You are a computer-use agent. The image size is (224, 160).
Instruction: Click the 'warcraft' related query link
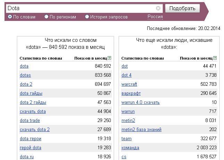click(x=129, y=84)
